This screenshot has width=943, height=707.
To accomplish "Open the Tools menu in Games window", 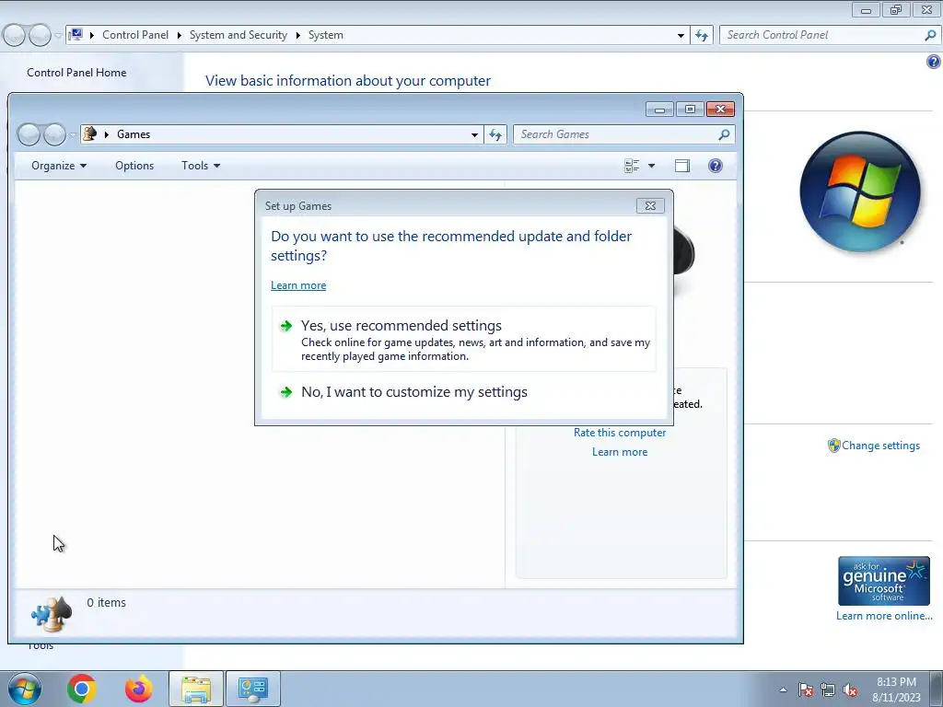I will click(x=201, y=166).
